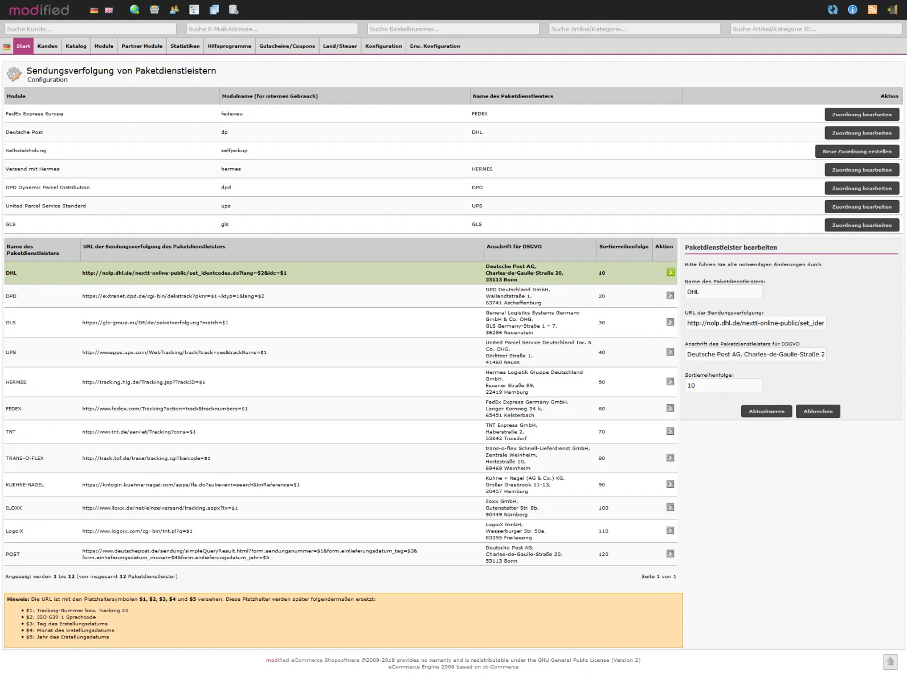Viewport: 907px width, 684px height.
Task: Open the Konfiguration menu
Action: [x=383, y=46]
